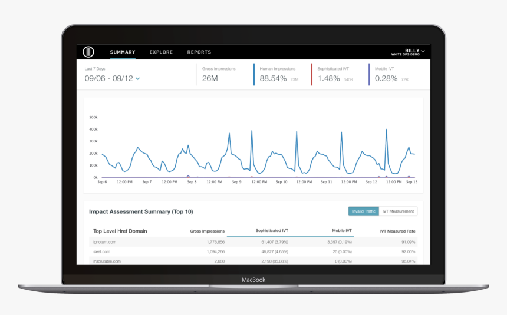Image resolution: width=507 pixels, height=315 pixels.
Task: Click the 46,827 (4.65%) sophisticated IVT cell
Action: [275, 251]
